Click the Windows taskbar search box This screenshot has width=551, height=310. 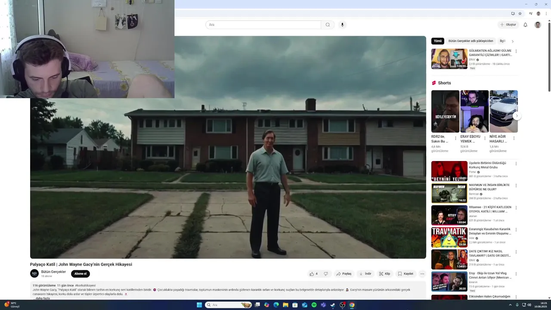pyautogui.click(x=229, y=305)
